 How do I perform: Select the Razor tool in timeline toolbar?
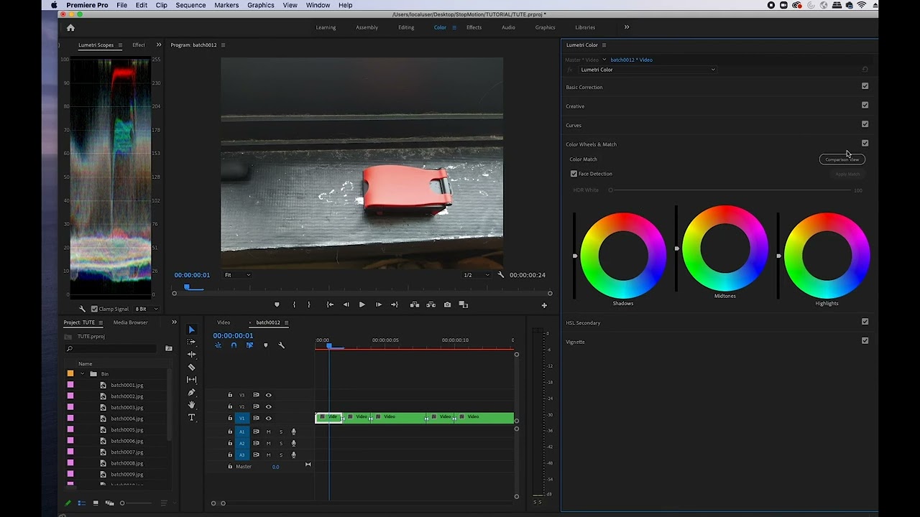pyautogui.click(x=191, y=367)
